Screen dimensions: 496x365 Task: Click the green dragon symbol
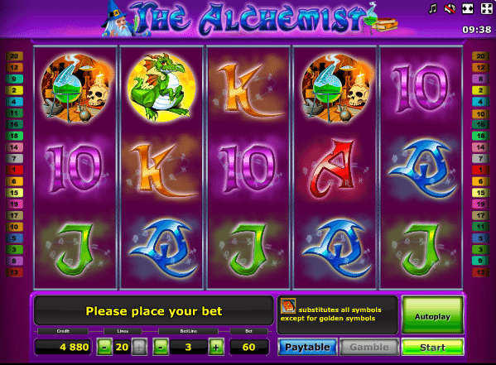[x=161, y=87]
